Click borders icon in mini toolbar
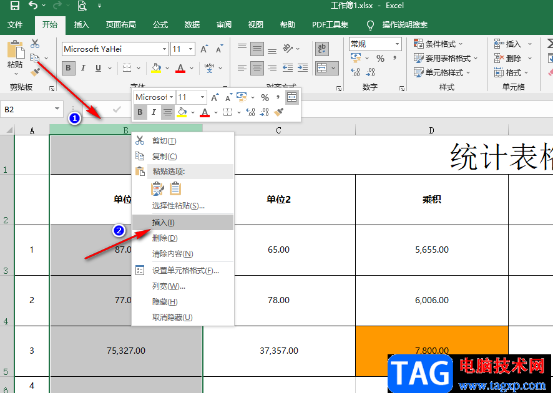This screenshot has height=393, width=553. click(228, 112)
